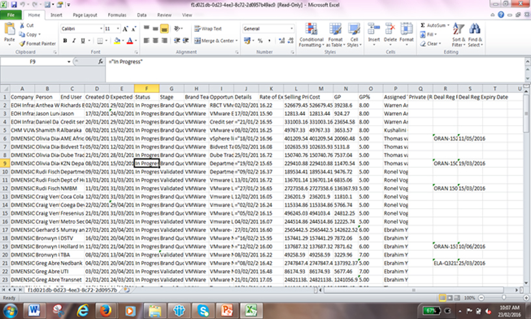Click the Excel Help question mark icon

[x=501, y=14]
